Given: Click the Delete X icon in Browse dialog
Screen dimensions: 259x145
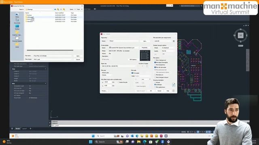Looking at the screenshot, I should coord(61,9).
